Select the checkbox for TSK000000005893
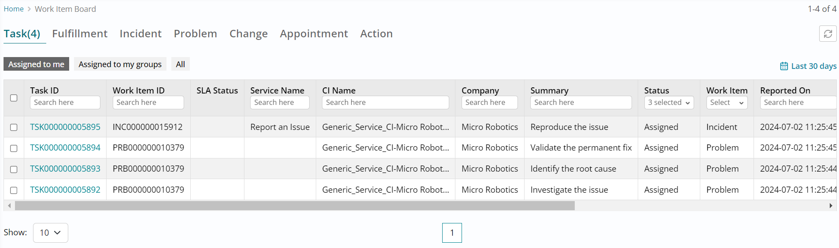The height and width of the screenshot is (248, 839). [14, 169]
